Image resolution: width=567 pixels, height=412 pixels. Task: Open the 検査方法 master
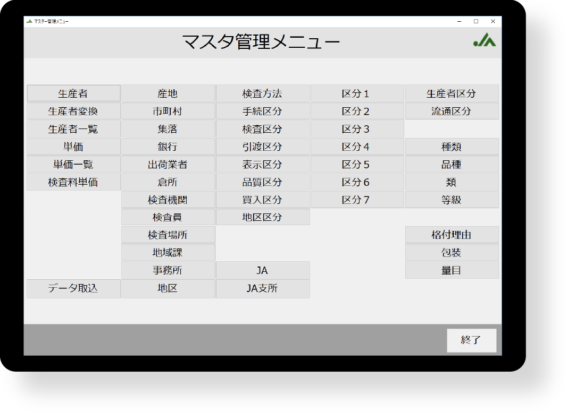click(263, 93)
